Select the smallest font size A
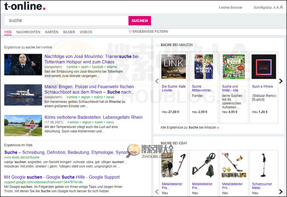The image size is (287, 197). coord(274,8)
